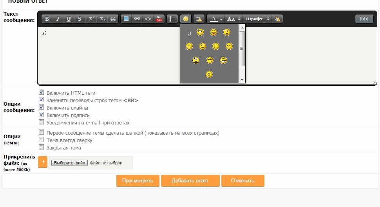This screenshot has height=207, width=380.
Task: Expand the font size dropdown
Action: click(239, 19)
